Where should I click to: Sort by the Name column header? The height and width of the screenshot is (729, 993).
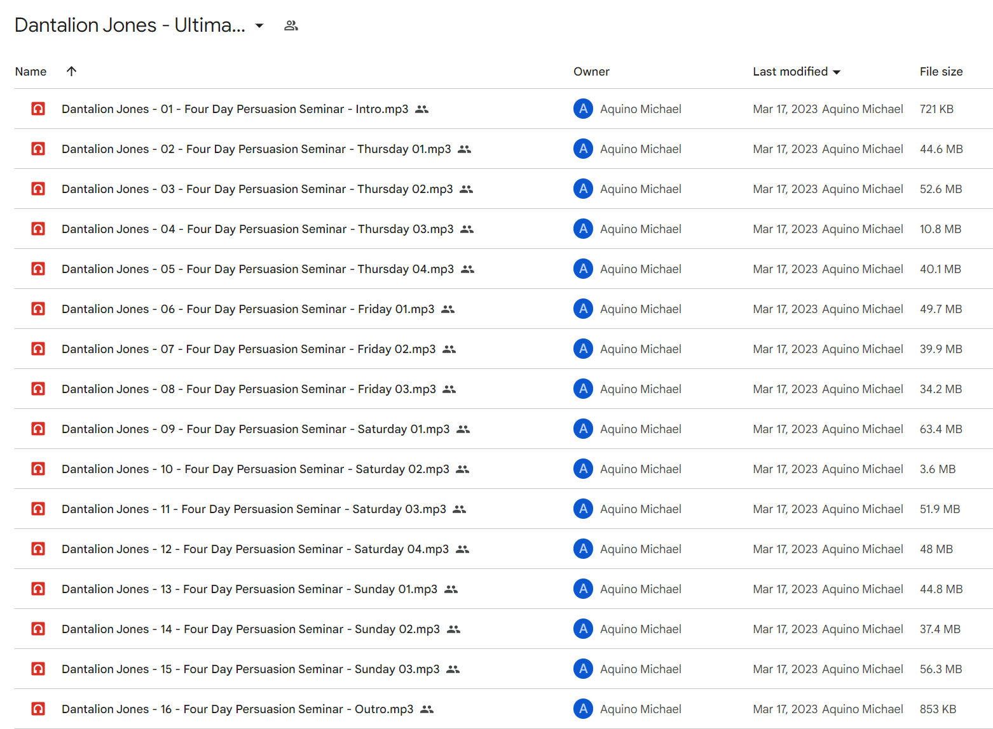[x=31, y=72]
